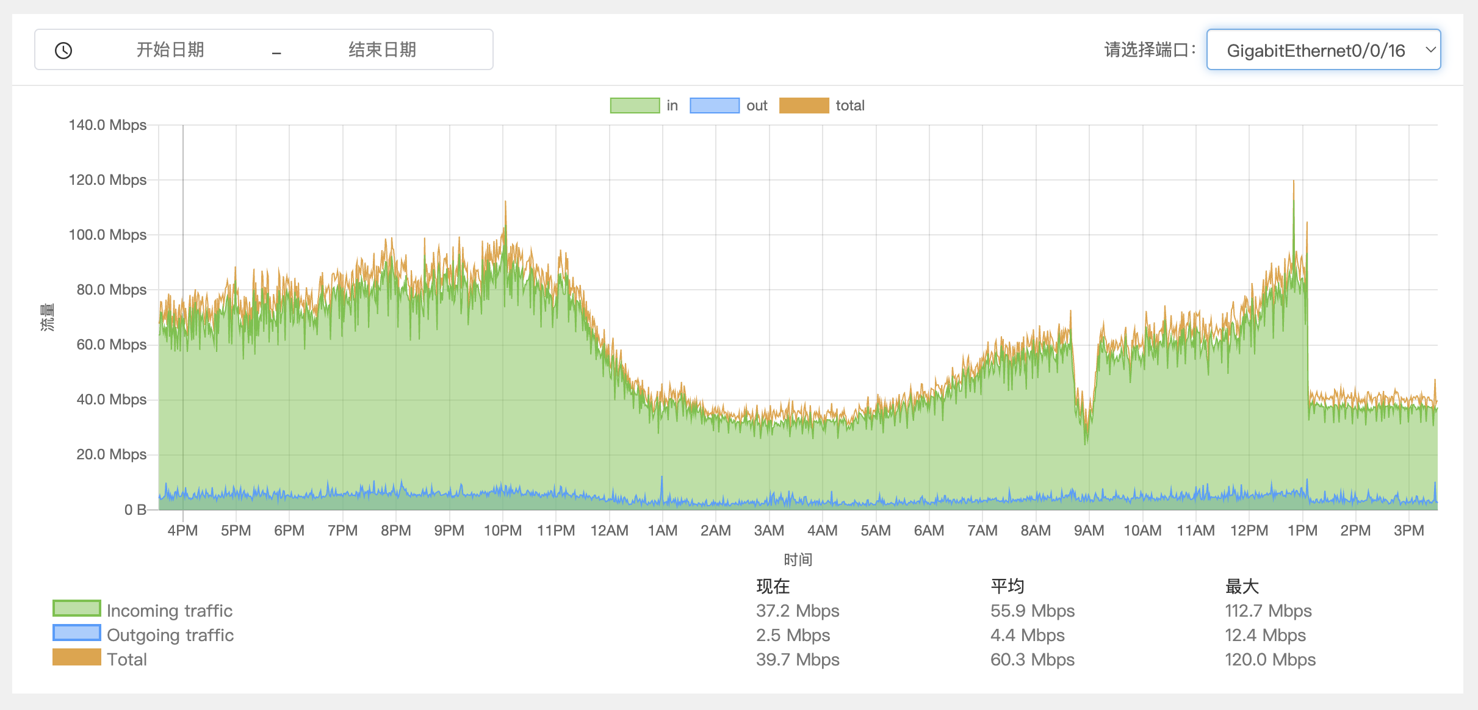The image size is (1478, 710).
Task: Click current total value 39.7 Mbps
Action: pos(798,659)
